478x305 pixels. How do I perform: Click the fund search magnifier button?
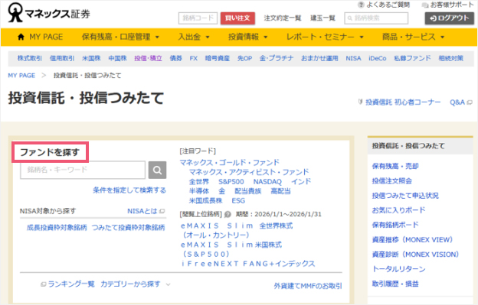(157, 170)
